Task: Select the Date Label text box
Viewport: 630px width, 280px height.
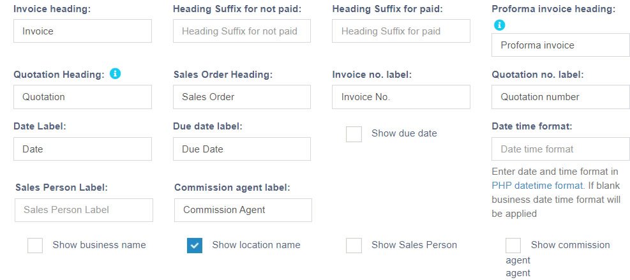Action: pos(82,149)
